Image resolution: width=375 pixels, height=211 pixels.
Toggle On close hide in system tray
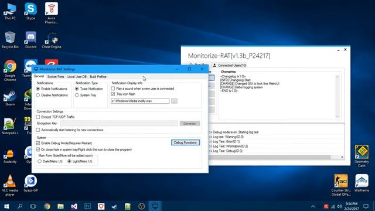[x=37, y=149]
